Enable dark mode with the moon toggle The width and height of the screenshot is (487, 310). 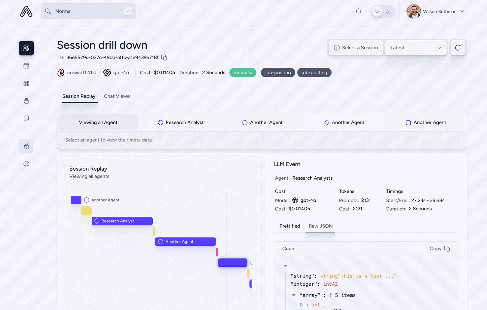(x=388, y=11)
